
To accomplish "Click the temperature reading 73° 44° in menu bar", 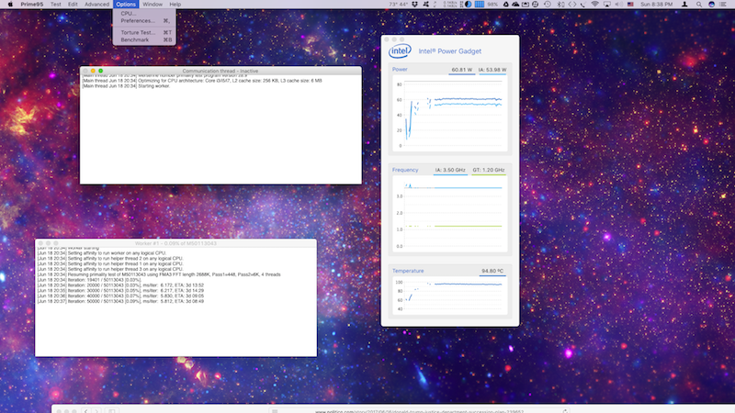I will tap(398, 5).
